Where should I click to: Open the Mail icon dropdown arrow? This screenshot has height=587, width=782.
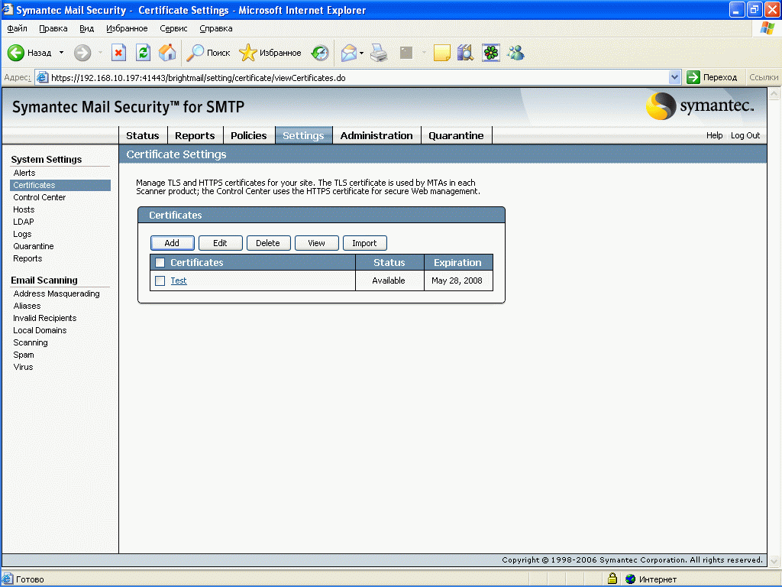[361, 53]
